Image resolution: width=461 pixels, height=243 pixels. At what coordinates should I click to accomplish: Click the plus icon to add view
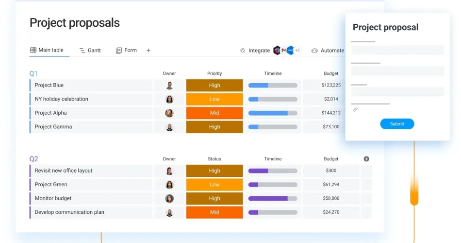point(148,51)
